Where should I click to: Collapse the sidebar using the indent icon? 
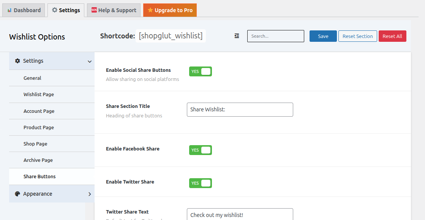coord(237,36)
